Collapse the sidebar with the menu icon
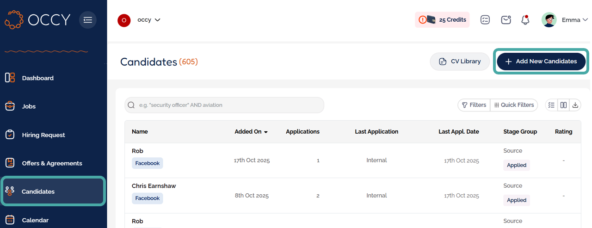The image size is (592, 228). click(88, 20)
